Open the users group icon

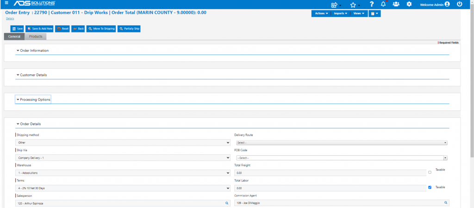pyautogui.click(x=396, y=4)
